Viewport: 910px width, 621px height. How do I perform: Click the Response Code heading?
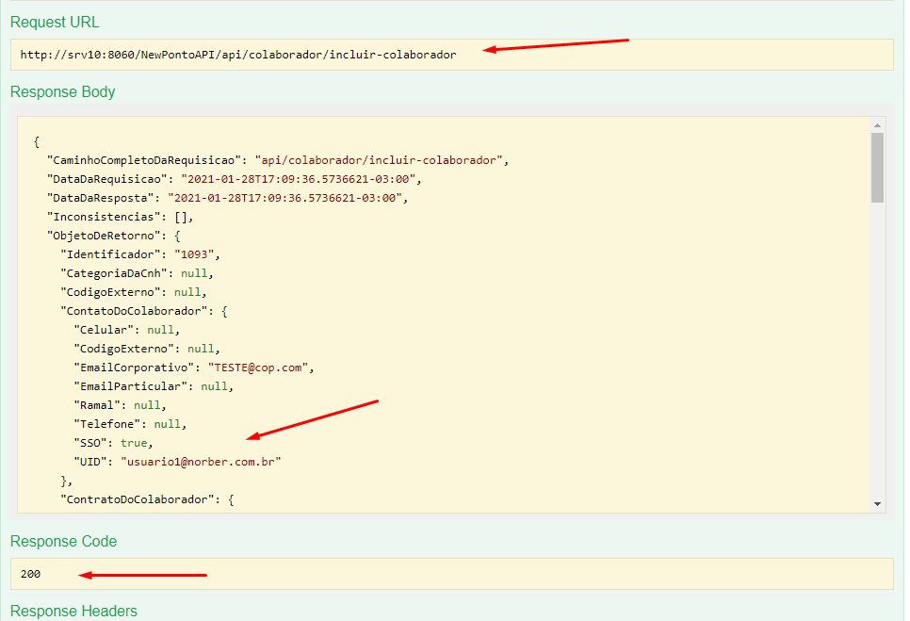(62, 541)
